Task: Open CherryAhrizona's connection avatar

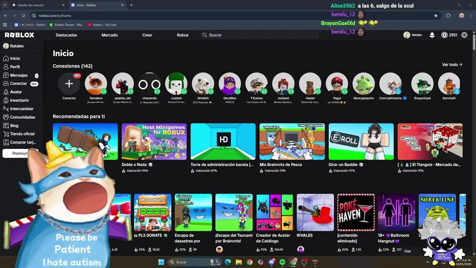Action: (x=390, y=83)
